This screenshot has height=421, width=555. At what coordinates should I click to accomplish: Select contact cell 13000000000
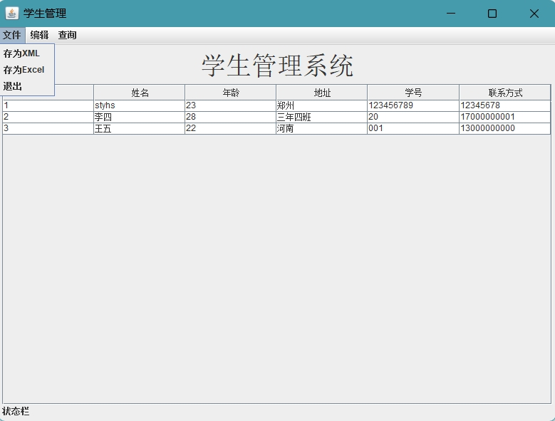504,128
